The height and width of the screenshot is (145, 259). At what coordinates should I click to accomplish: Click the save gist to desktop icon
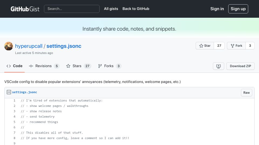(218, 66)
